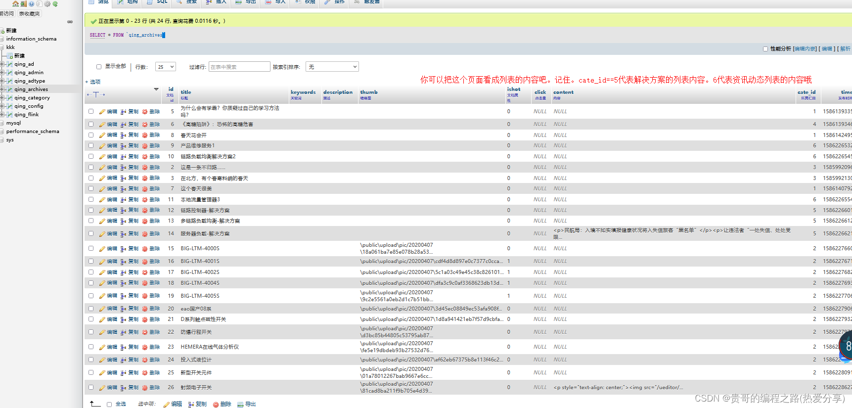Screen dimensions: 852x408
Task: Click delete icon for BIG-LTM-4002S row
Action: point(145,272)
